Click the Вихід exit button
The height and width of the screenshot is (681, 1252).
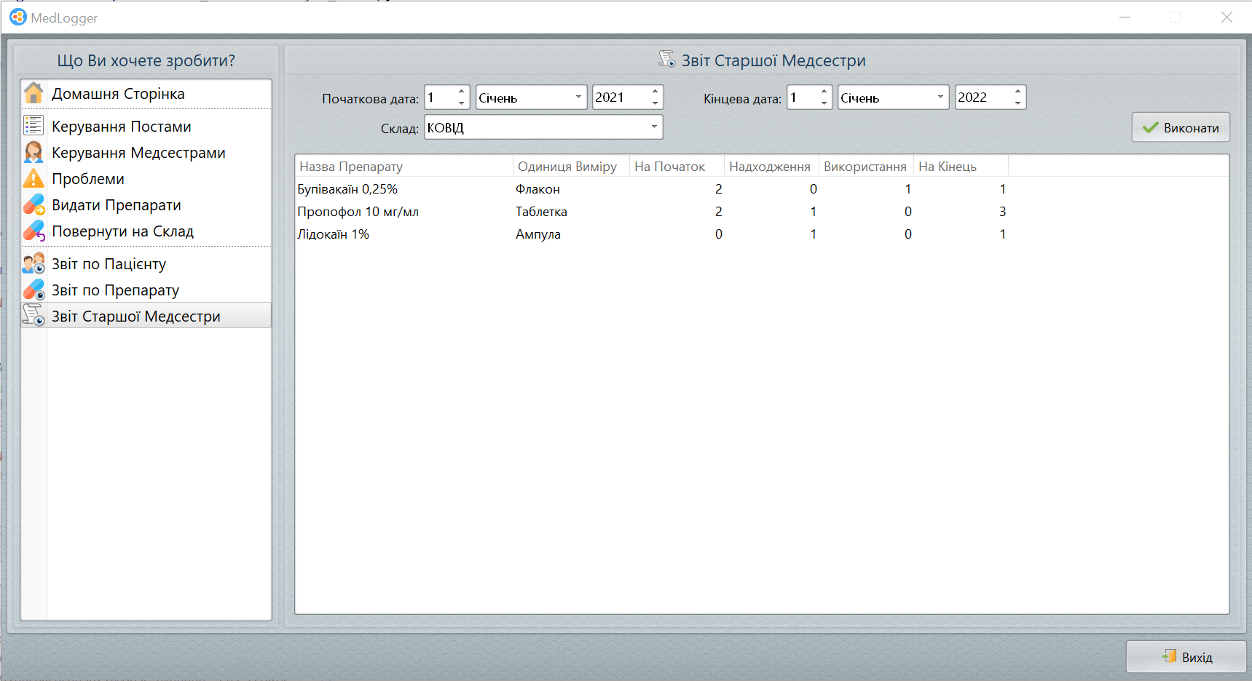point(1186,657)
